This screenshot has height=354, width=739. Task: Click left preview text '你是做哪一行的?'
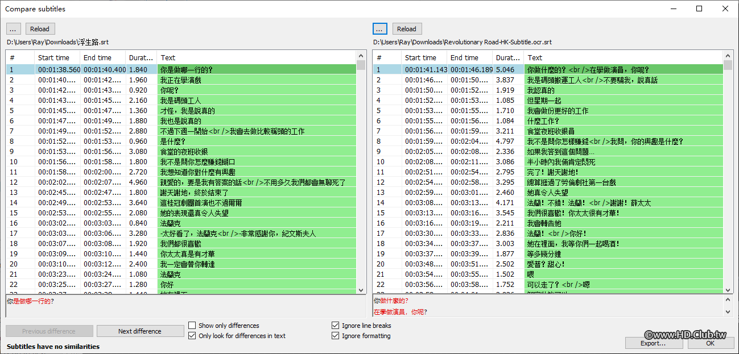point(31,301)
